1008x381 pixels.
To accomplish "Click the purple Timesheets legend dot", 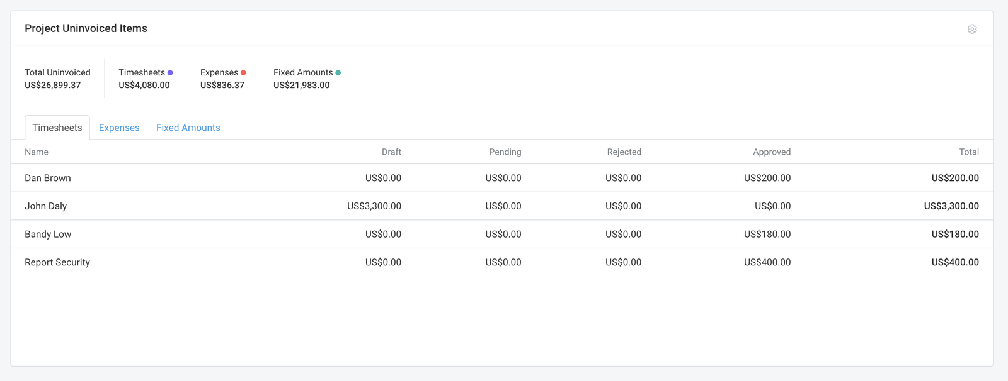I will (x=170, y=73).
